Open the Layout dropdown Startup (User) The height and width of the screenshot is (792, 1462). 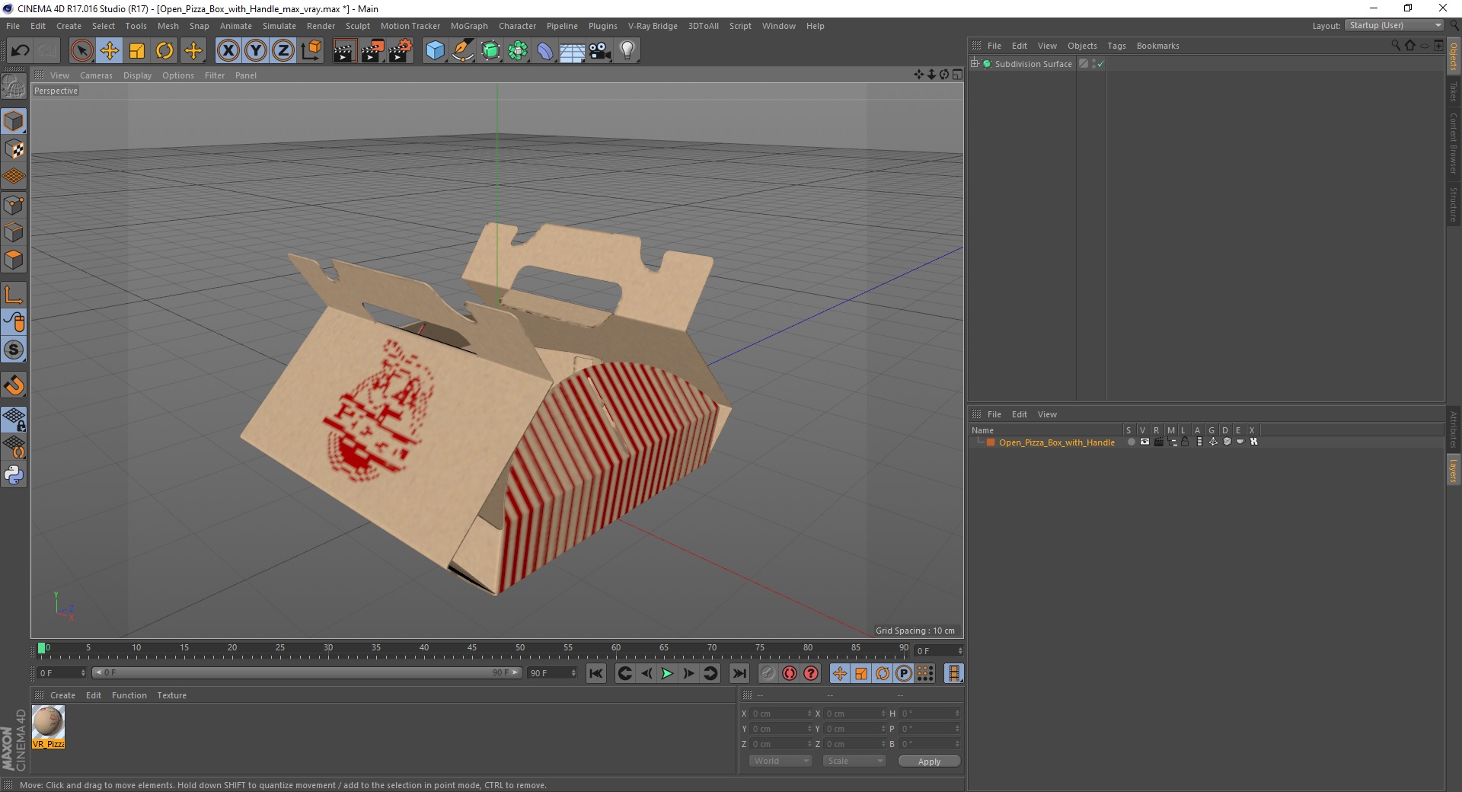pyautogui.click(x=1394, y=25)
